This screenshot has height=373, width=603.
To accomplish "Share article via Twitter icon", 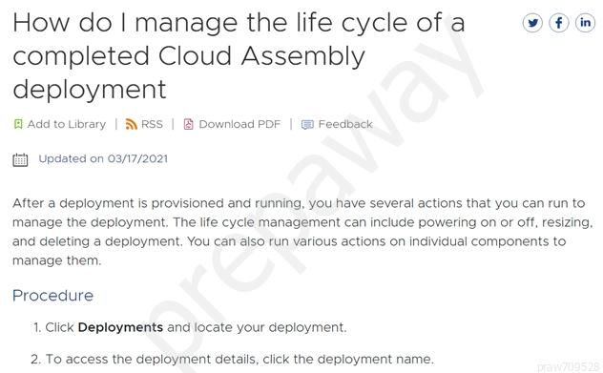I will 532,23.
